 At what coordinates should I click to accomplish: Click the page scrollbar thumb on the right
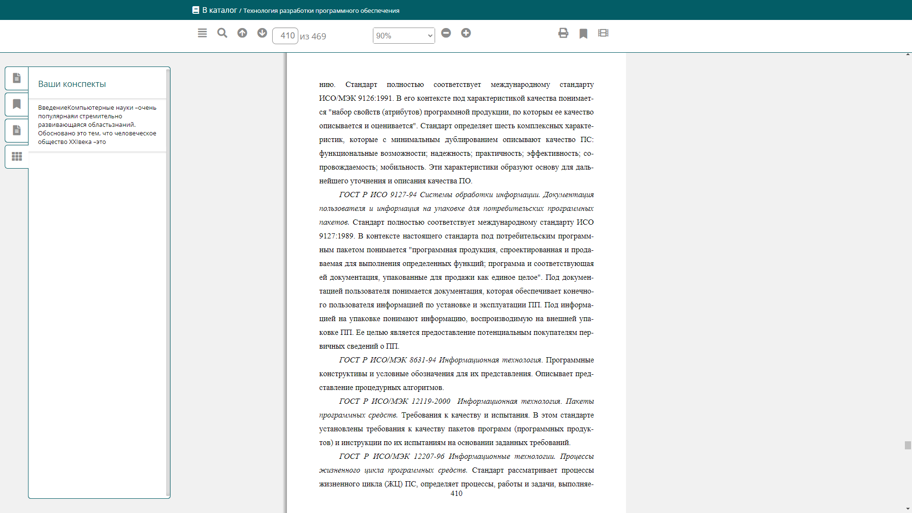[x=908, y=445]
